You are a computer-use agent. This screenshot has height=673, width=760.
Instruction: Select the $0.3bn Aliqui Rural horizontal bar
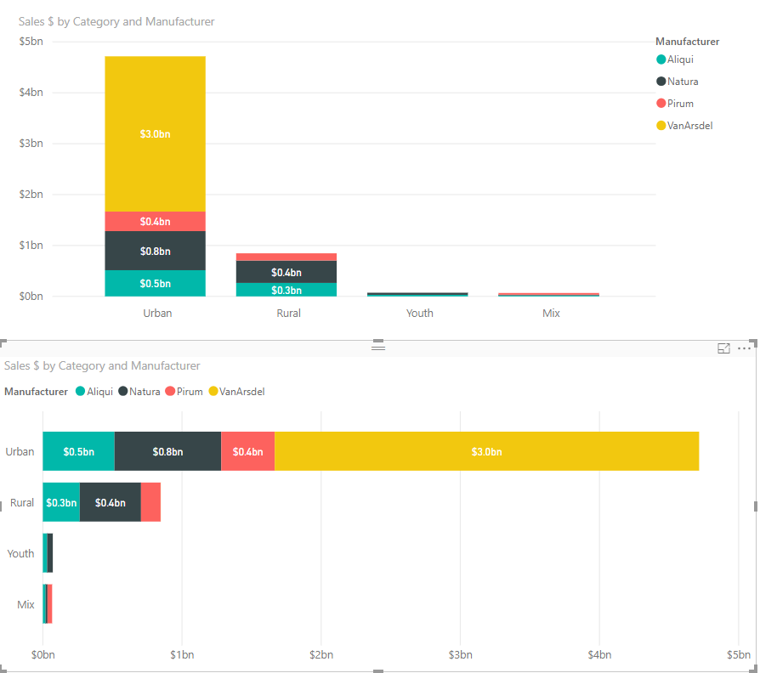61,502
